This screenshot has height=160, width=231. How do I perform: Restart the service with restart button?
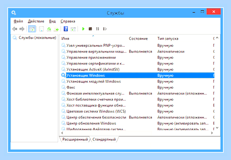tap(105, 29)
